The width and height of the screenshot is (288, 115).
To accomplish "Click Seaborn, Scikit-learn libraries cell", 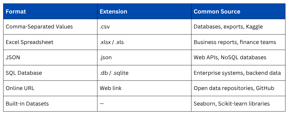I will (232, 104).
